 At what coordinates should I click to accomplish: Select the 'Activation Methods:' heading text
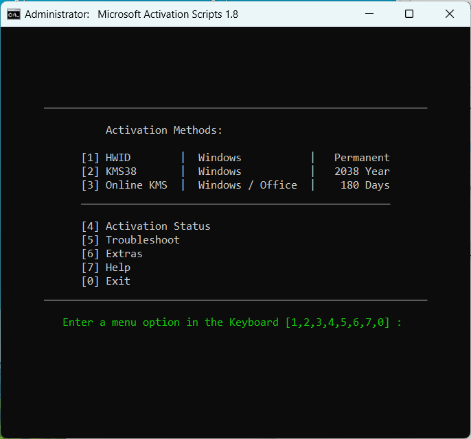coord(163,130)
